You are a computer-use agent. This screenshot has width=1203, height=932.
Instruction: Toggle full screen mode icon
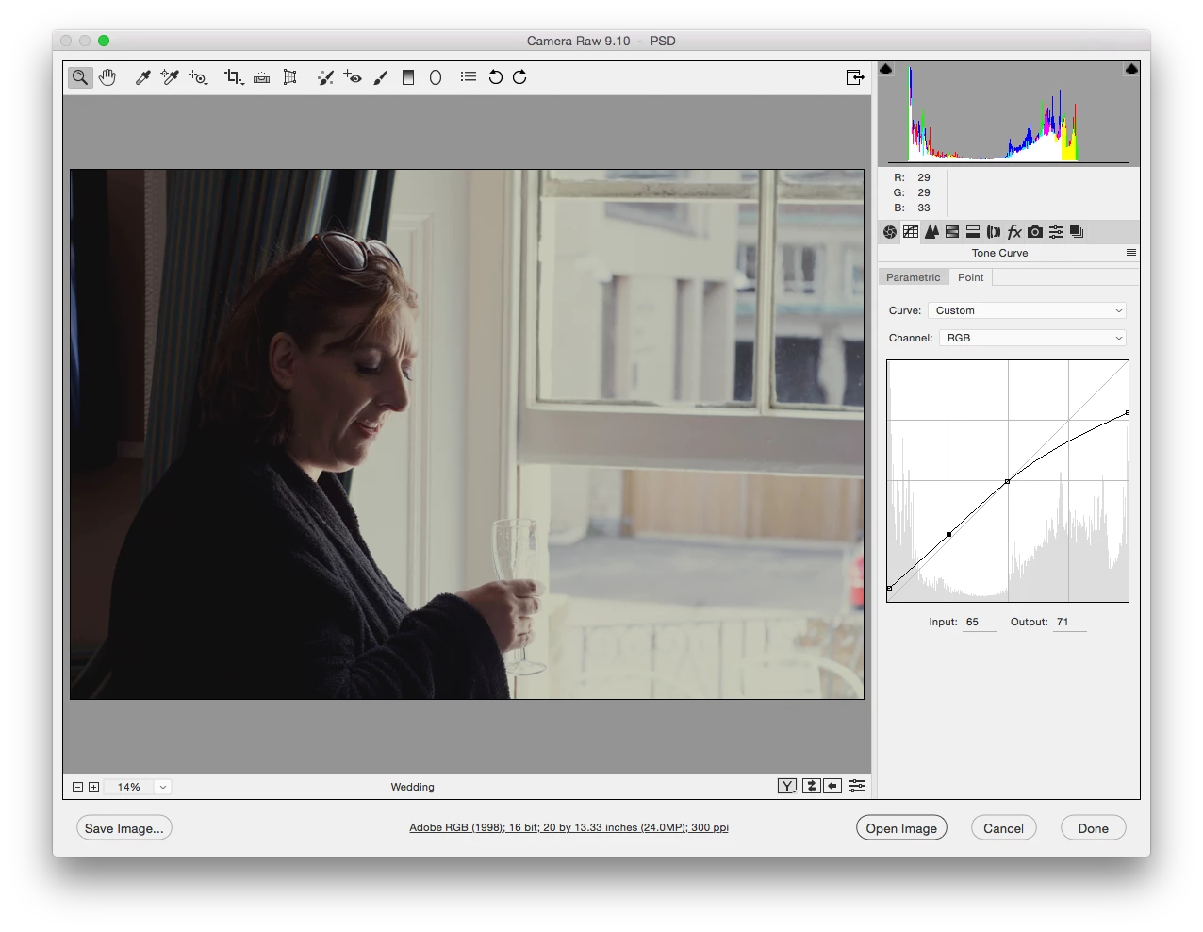(x=855, y=77)
